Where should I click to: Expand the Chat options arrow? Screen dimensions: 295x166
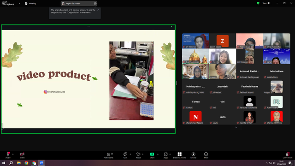130,154
